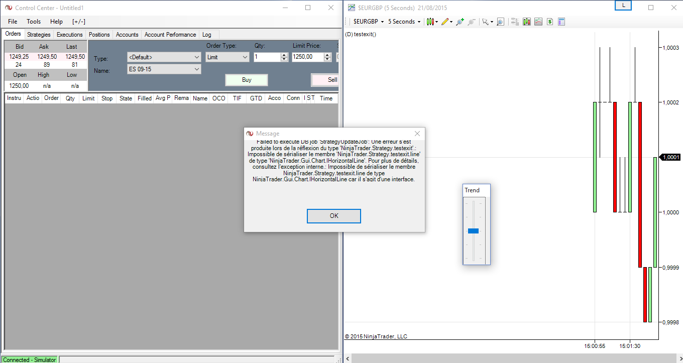This screenshot has width=683, height=363.
Task: Show the Log tab
Action: [x=207, y=35]
